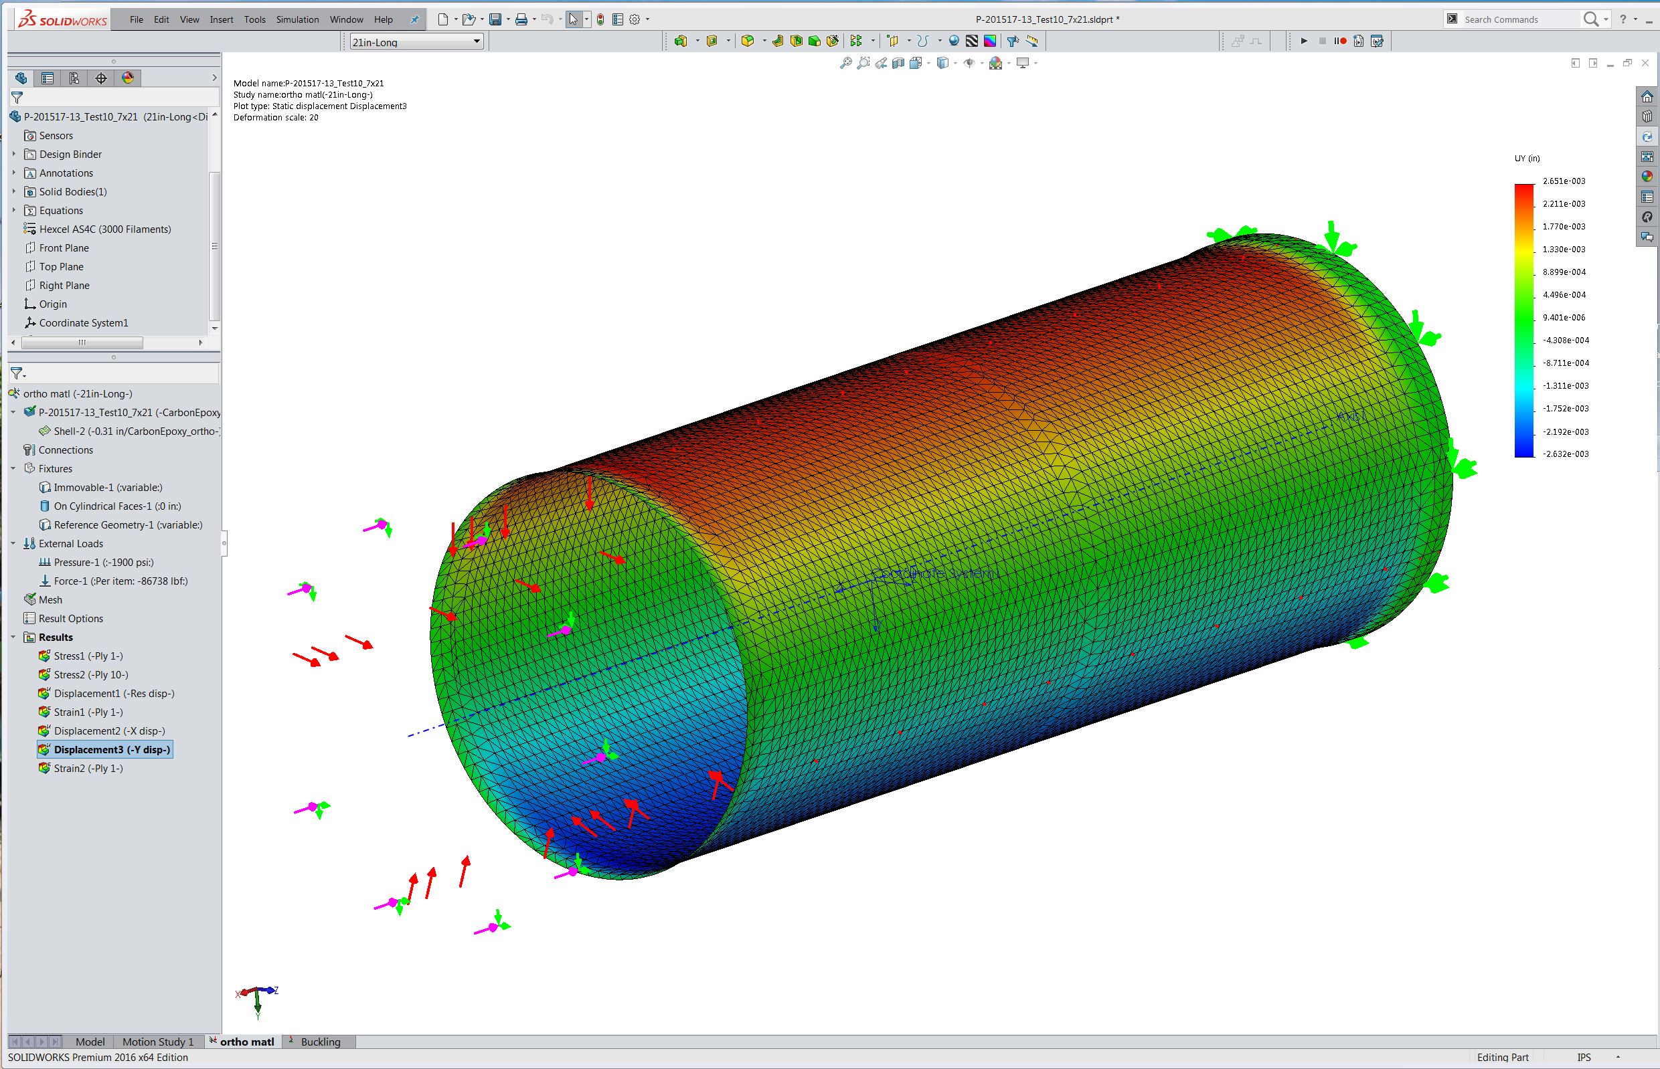This screenshot has width=1660, height=1069.
Task: Click the feature tree horizontal scrollbar
Action: point(82,343)
